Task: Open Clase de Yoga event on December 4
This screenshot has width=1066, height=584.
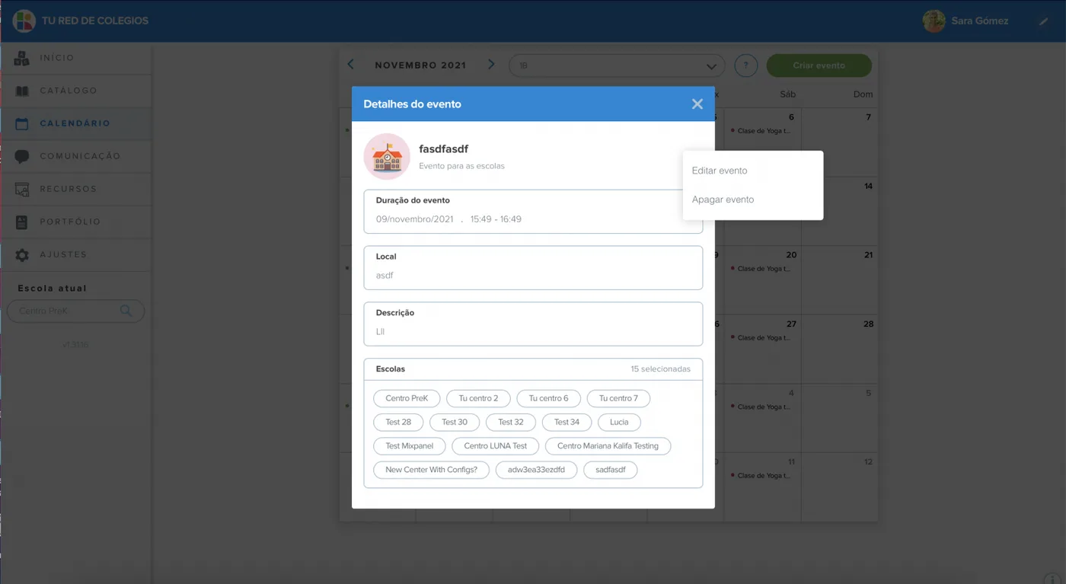Action: (761, 407)
